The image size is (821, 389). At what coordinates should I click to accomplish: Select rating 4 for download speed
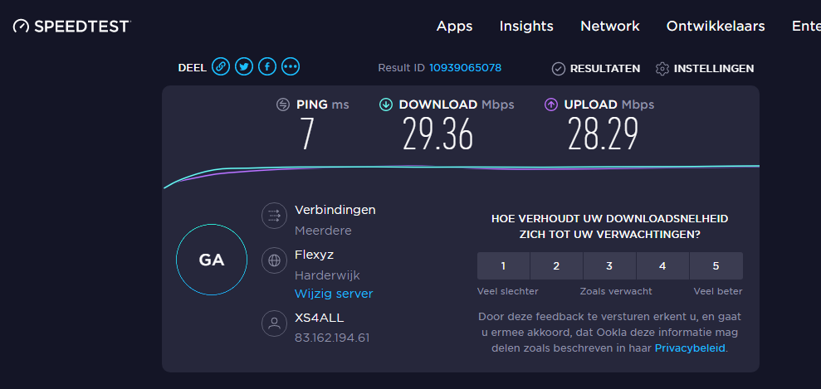click(x=662, y=266)
